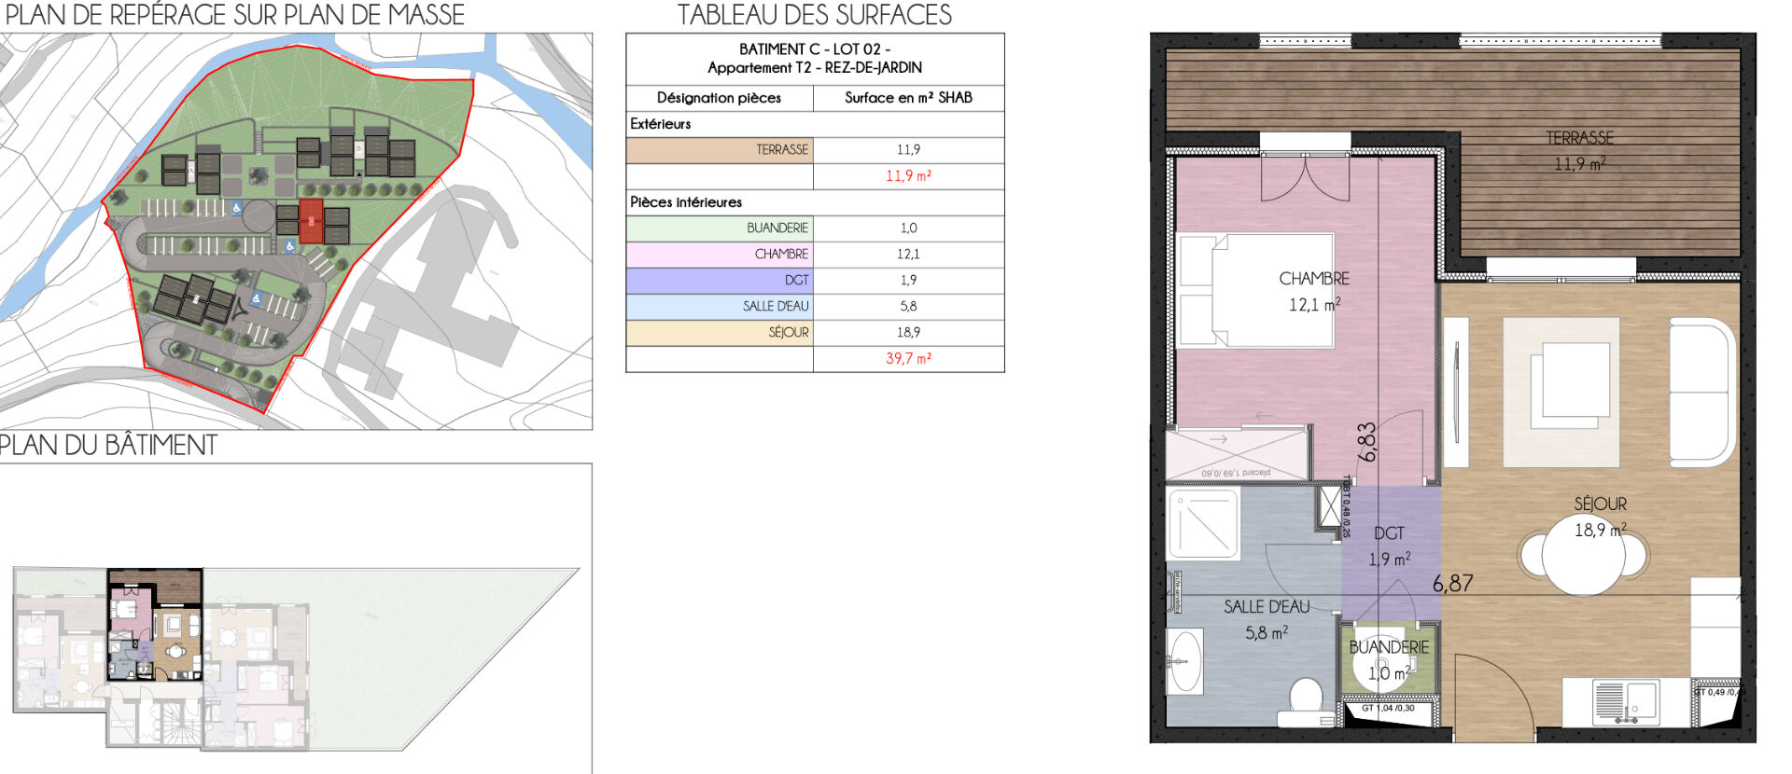Click the DGT purple legend cell
1792x774 pixels.
coord(720,281)
